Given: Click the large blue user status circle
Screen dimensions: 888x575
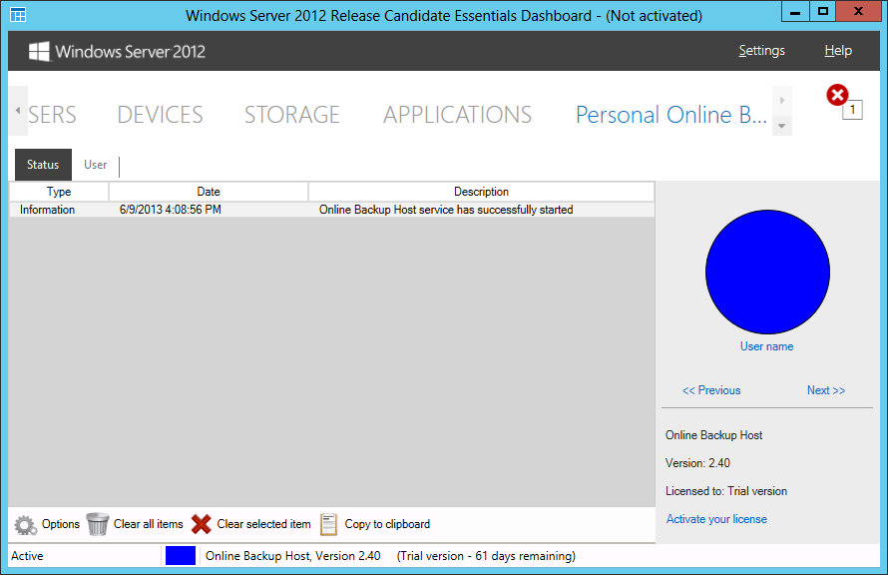Looking at the screenshot, I should click(x=767, y=272).
